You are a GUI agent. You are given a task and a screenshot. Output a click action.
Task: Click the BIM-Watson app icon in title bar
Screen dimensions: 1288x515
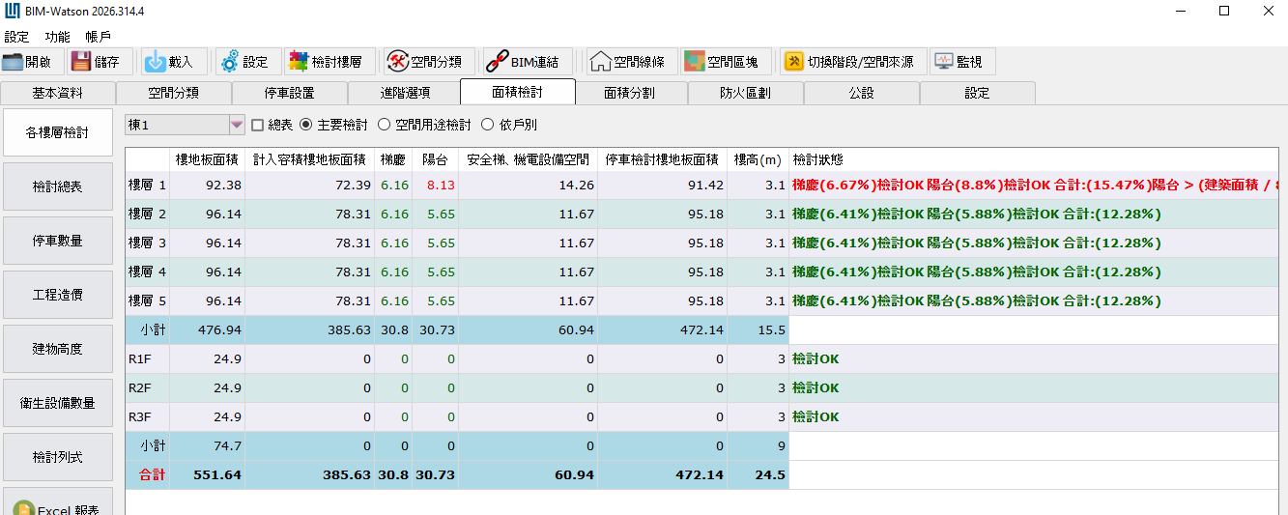(12, 12)
